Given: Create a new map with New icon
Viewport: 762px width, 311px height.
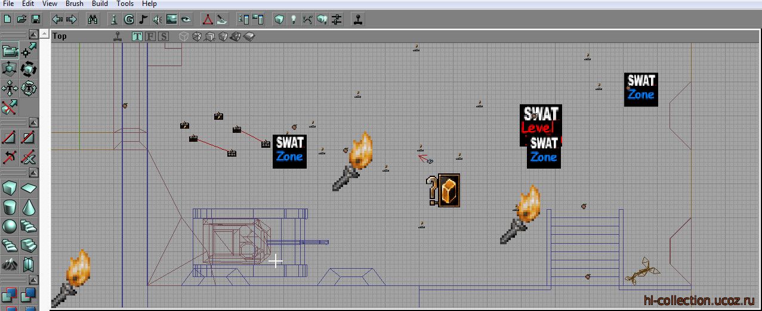Looking at the screenshot, I should 8,20.
